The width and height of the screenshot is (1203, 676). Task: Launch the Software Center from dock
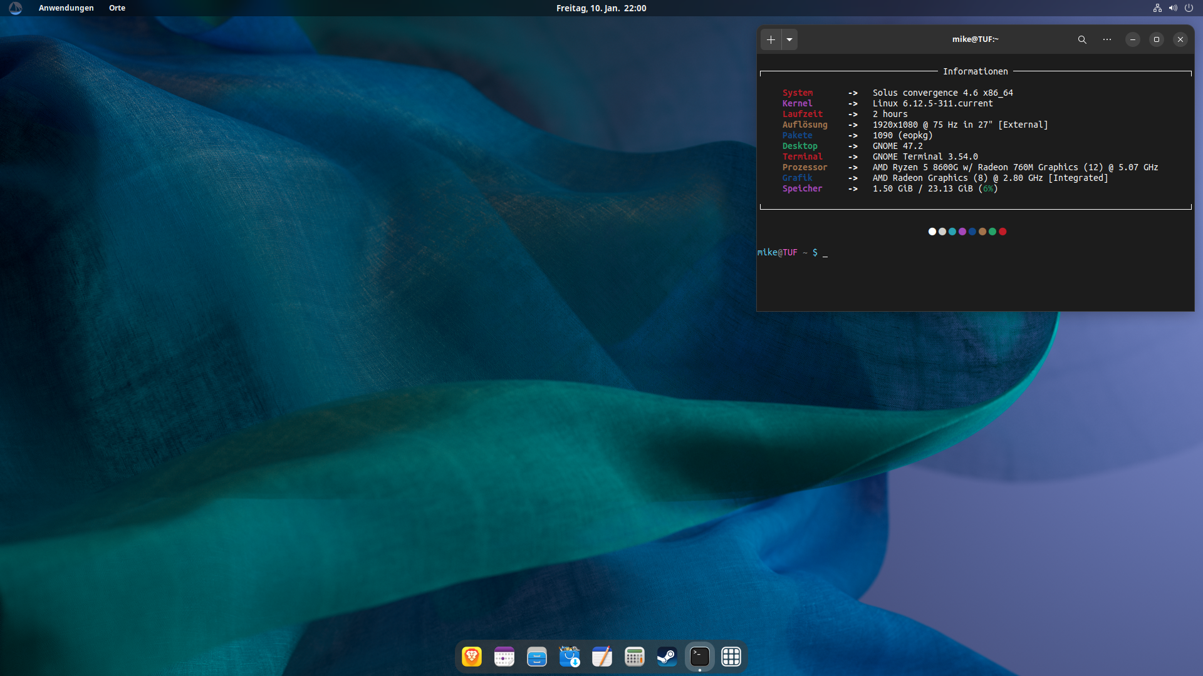(570, 657)
